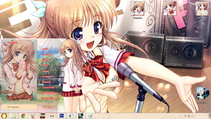The height and width of the screenshot is (119, 211).
Task: Open the My Folder desktop icon
Action: [202, 96]
